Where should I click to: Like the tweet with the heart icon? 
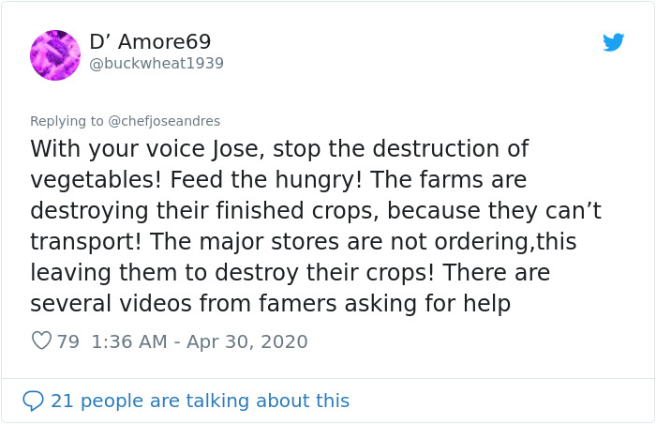[x=41, y=341]
